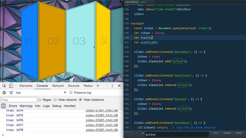Click the light cyan 03 slider panel
Screen dimensions: 246x138
pos(80,41)
